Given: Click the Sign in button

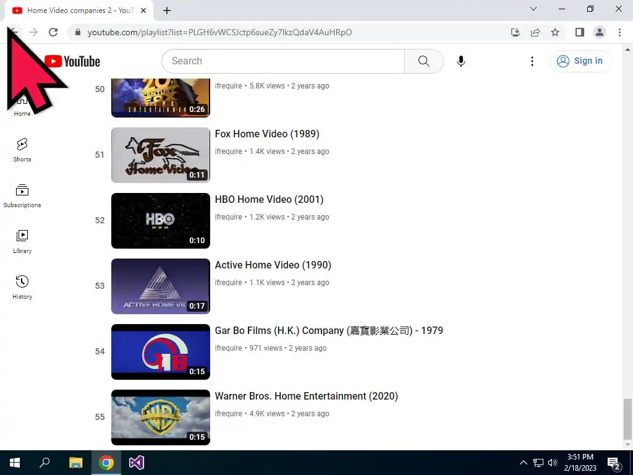Looking at the screenshot, I should 580,61.
